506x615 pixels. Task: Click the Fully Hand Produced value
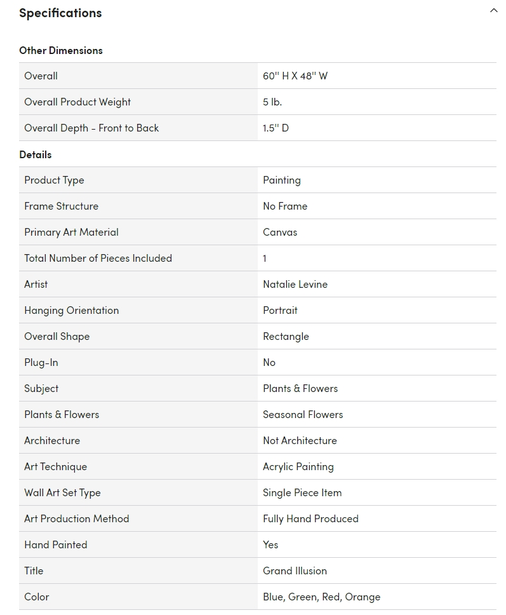pos(310,519)
